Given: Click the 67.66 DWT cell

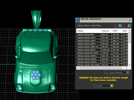Looking at the screenshot, I should [116, 50].
